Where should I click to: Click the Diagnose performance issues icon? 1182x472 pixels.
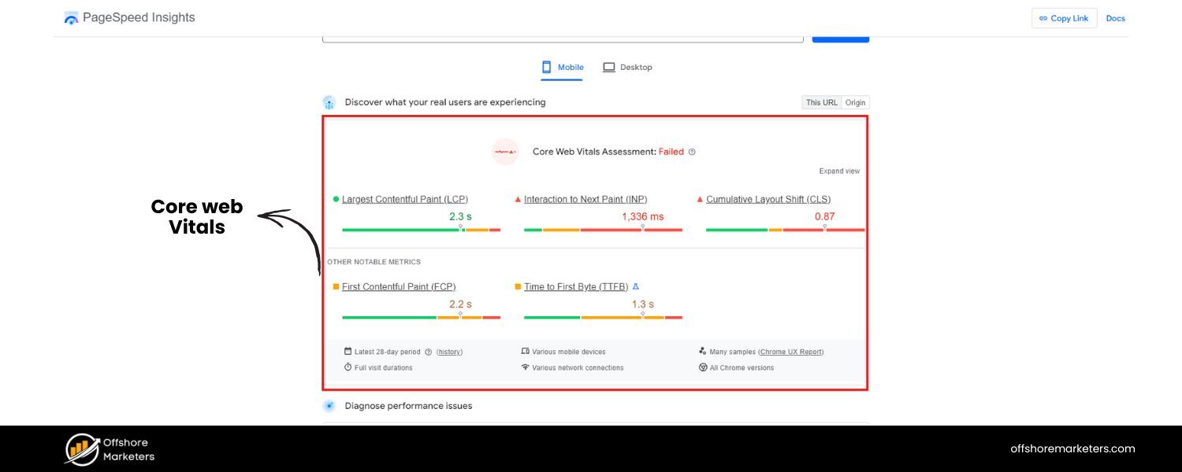(329, 406)
